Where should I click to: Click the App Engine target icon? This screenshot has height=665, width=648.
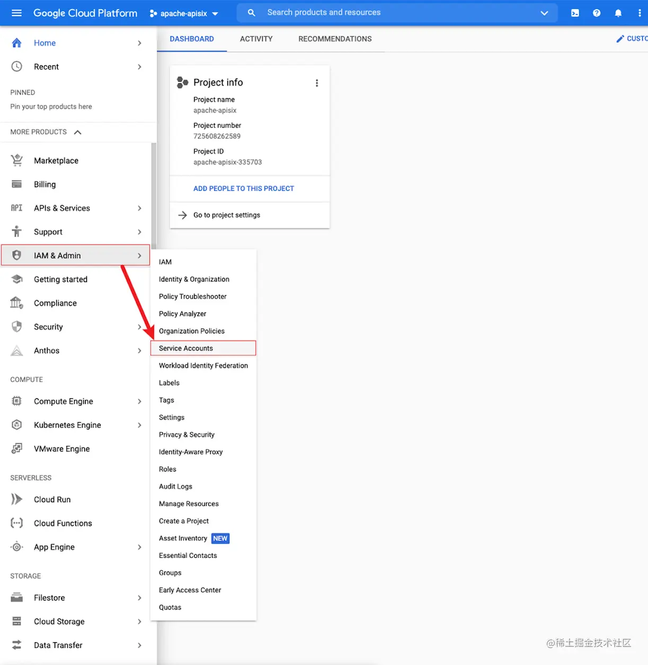(x=17, y=547)
